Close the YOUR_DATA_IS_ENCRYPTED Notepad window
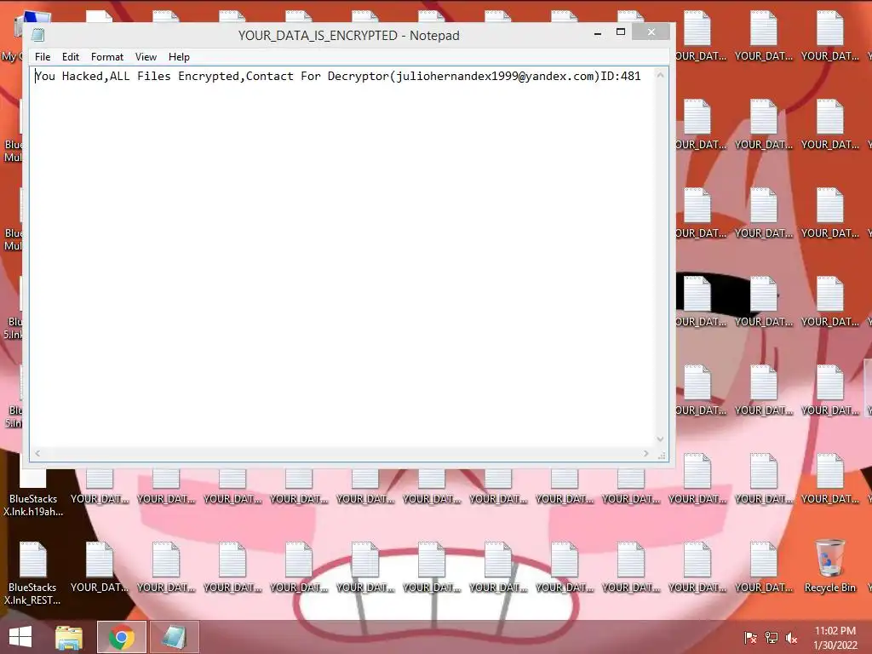This screenshot has width=872, height=654. [651, 32]
